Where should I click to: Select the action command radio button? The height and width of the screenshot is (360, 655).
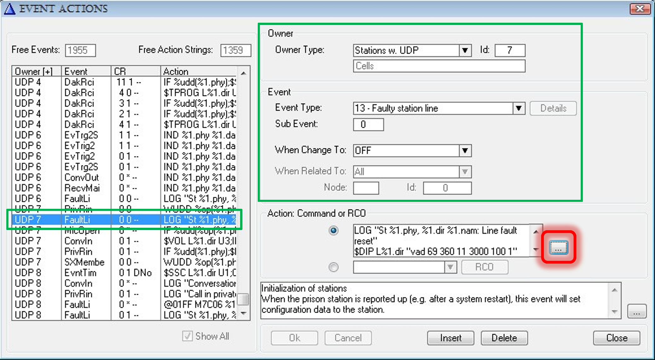coord(333,231)
